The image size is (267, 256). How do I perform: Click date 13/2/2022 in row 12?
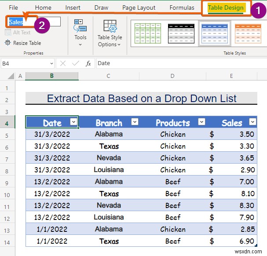52,217
